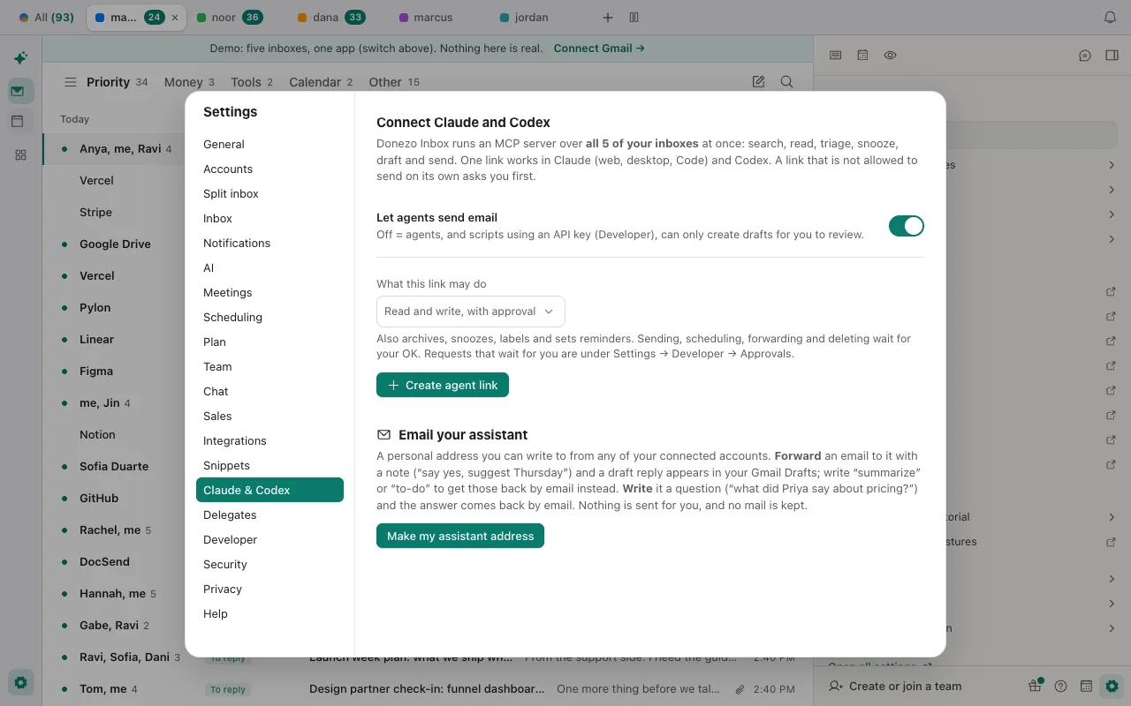Open the hamburger menu beside Priority
This screenshot has height=706, width=1131.
point(70,82)
